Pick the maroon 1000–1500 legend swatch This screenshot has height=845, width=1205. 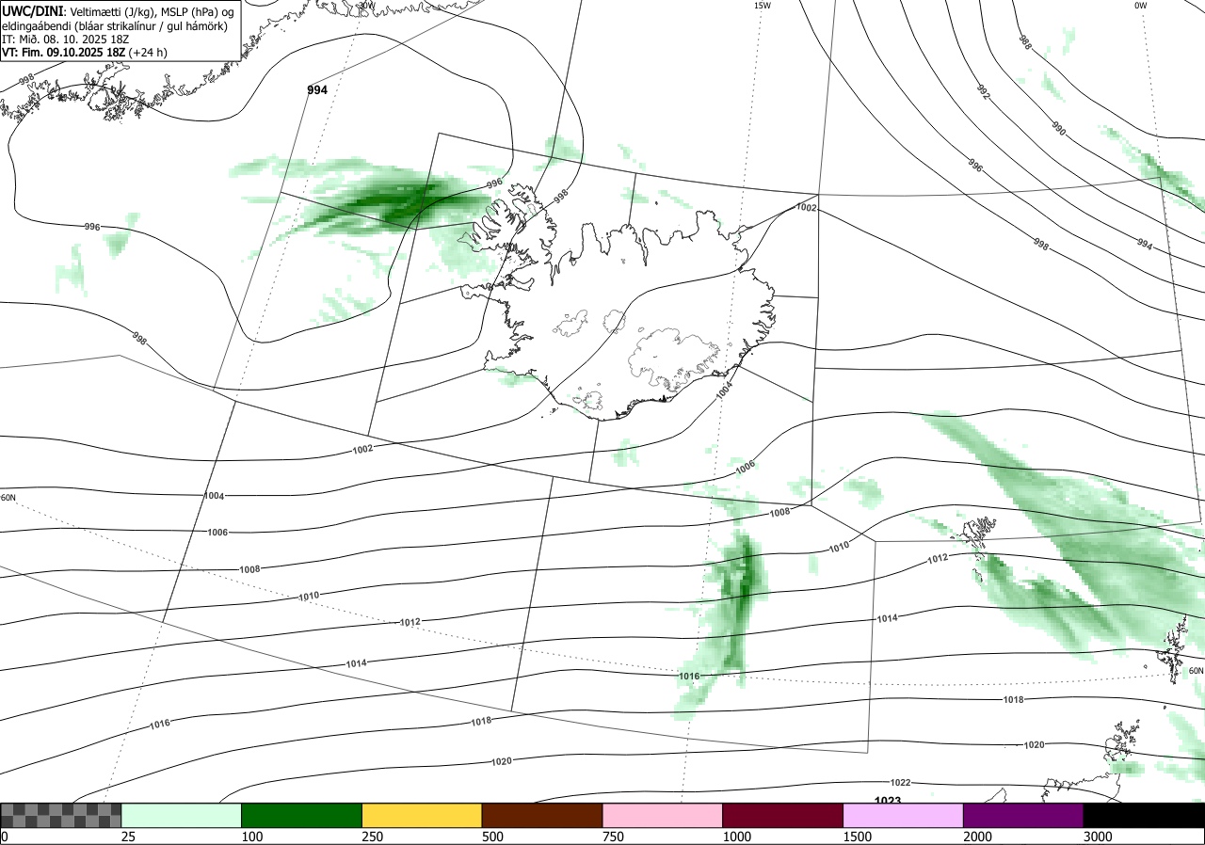tap(783, 815)
